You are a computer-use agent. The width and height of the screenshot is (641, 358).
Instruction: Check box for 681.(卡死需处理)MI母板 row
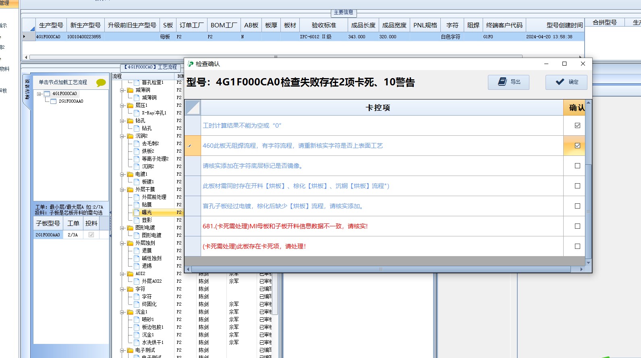(577, 226)
